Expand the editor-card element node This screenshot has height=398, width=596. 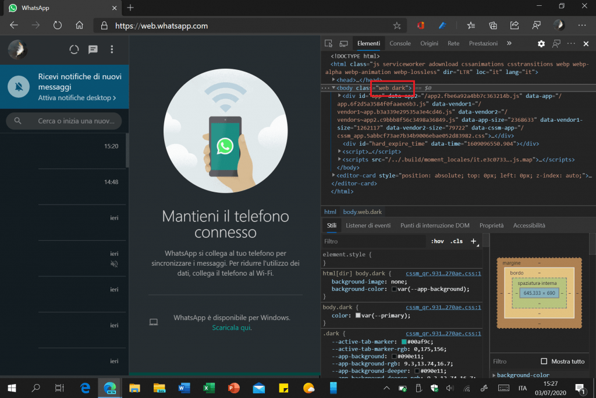(x=334, y=175)
